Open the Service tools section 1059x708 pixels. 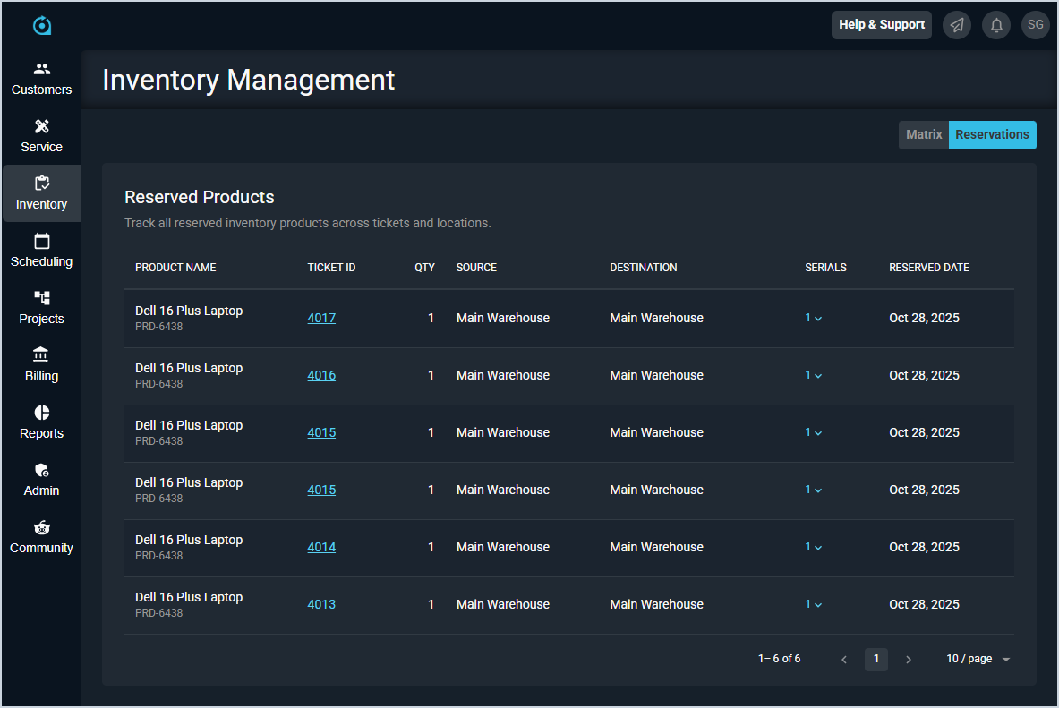click(41, 136)
